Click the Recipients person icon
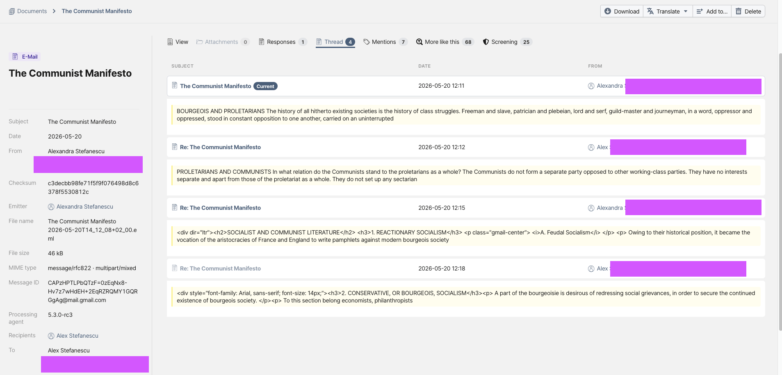Viewport: 782px width, 375px height. coord(51,336)
